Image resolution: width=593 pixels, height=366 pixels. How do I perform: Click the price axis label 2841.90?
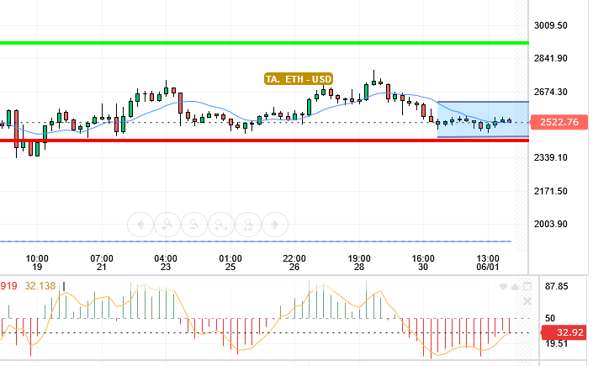(x=551, y=58)
